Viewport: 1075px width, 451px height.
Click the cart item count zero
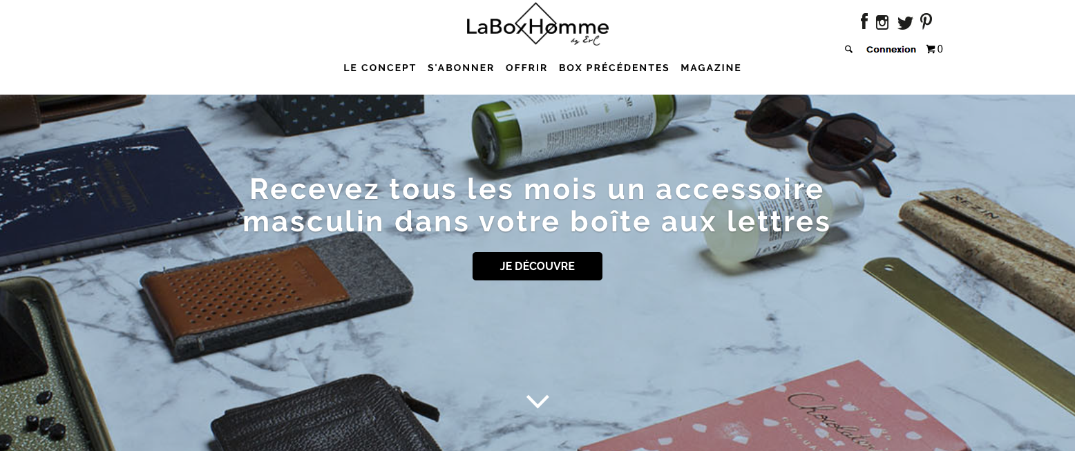click(940, 49)
